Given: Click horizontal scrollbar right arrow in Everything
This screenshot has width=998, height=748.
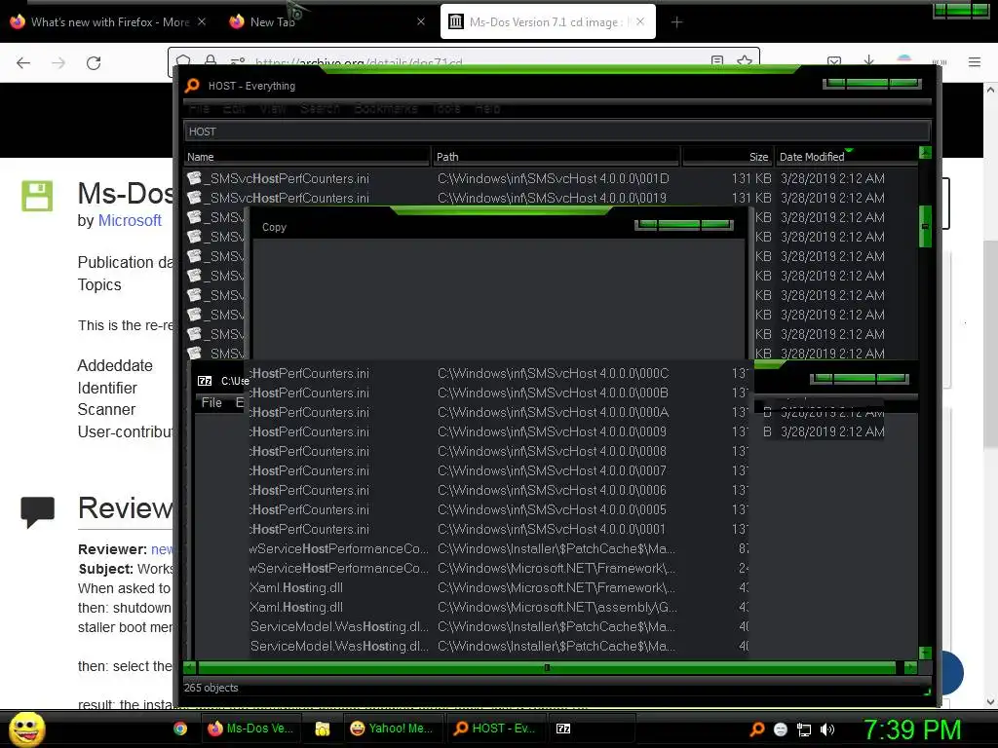Looking at the screenshot, I should coord(911,668).
